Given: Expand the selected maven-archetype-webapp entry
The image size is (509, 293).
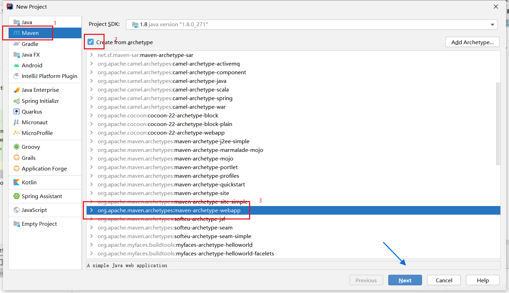Looking at the screenshot, I should 91,210.
